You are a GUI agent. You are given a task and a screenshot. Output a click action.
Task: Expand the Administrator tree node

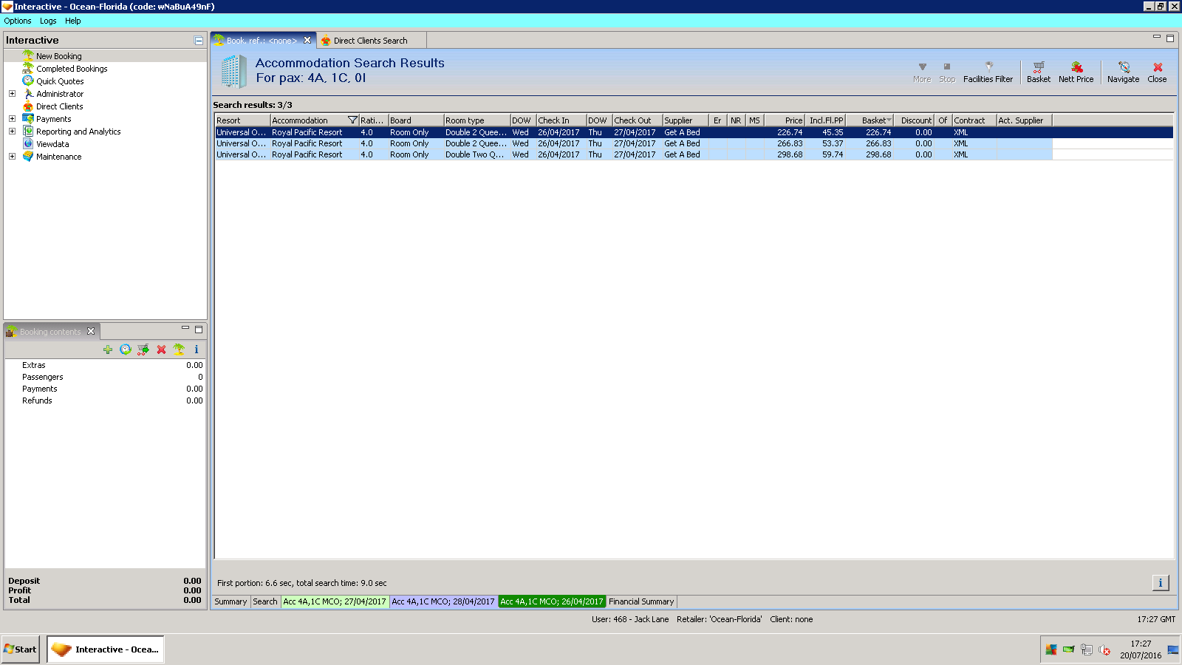click(x=12, y=94)
